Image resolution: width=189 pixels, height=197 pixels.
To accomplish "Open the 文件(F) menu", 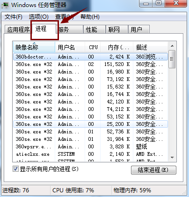I will pyautogui.click(x=14, y=17).
